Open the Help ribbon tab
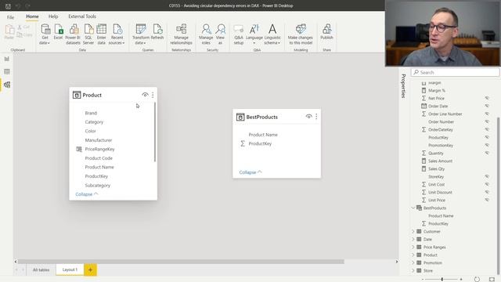Screen dimensions: 501x282 pyautogui.click(x=53, y=16)
